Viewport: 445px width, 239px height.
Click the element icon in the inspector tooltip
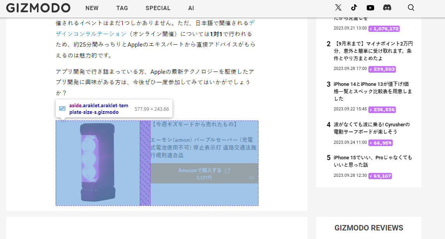tap(62, 108)
